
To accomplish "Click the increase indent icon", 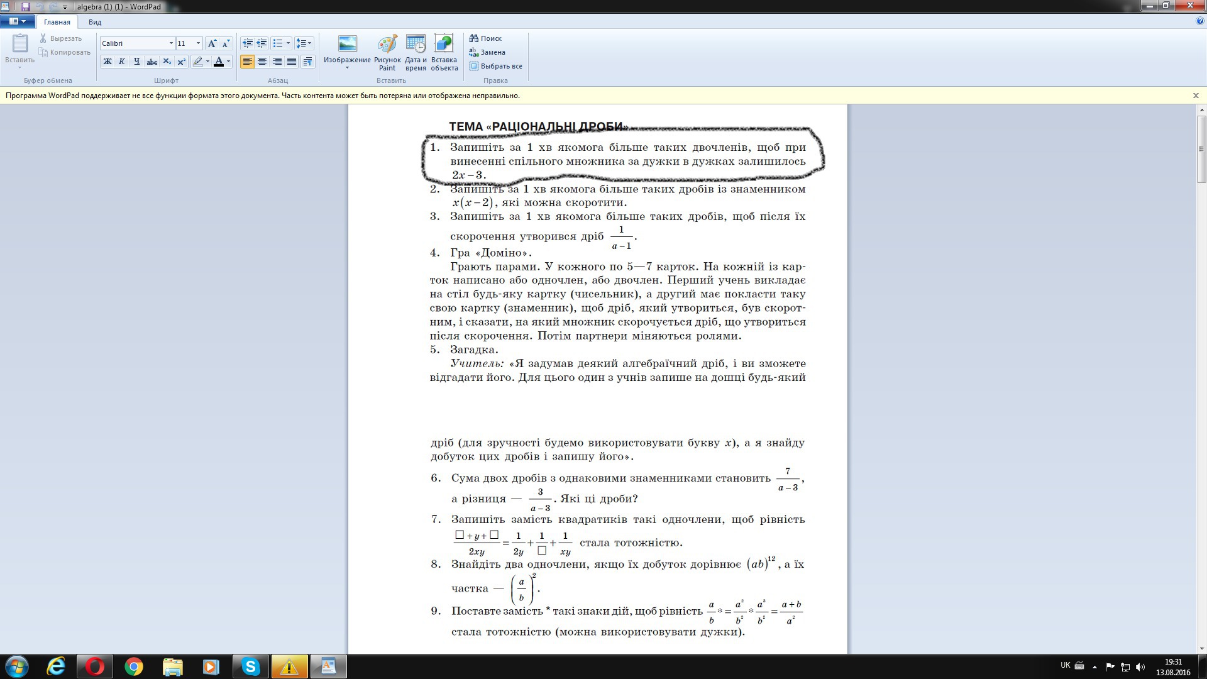I will [x=262, y=43].
